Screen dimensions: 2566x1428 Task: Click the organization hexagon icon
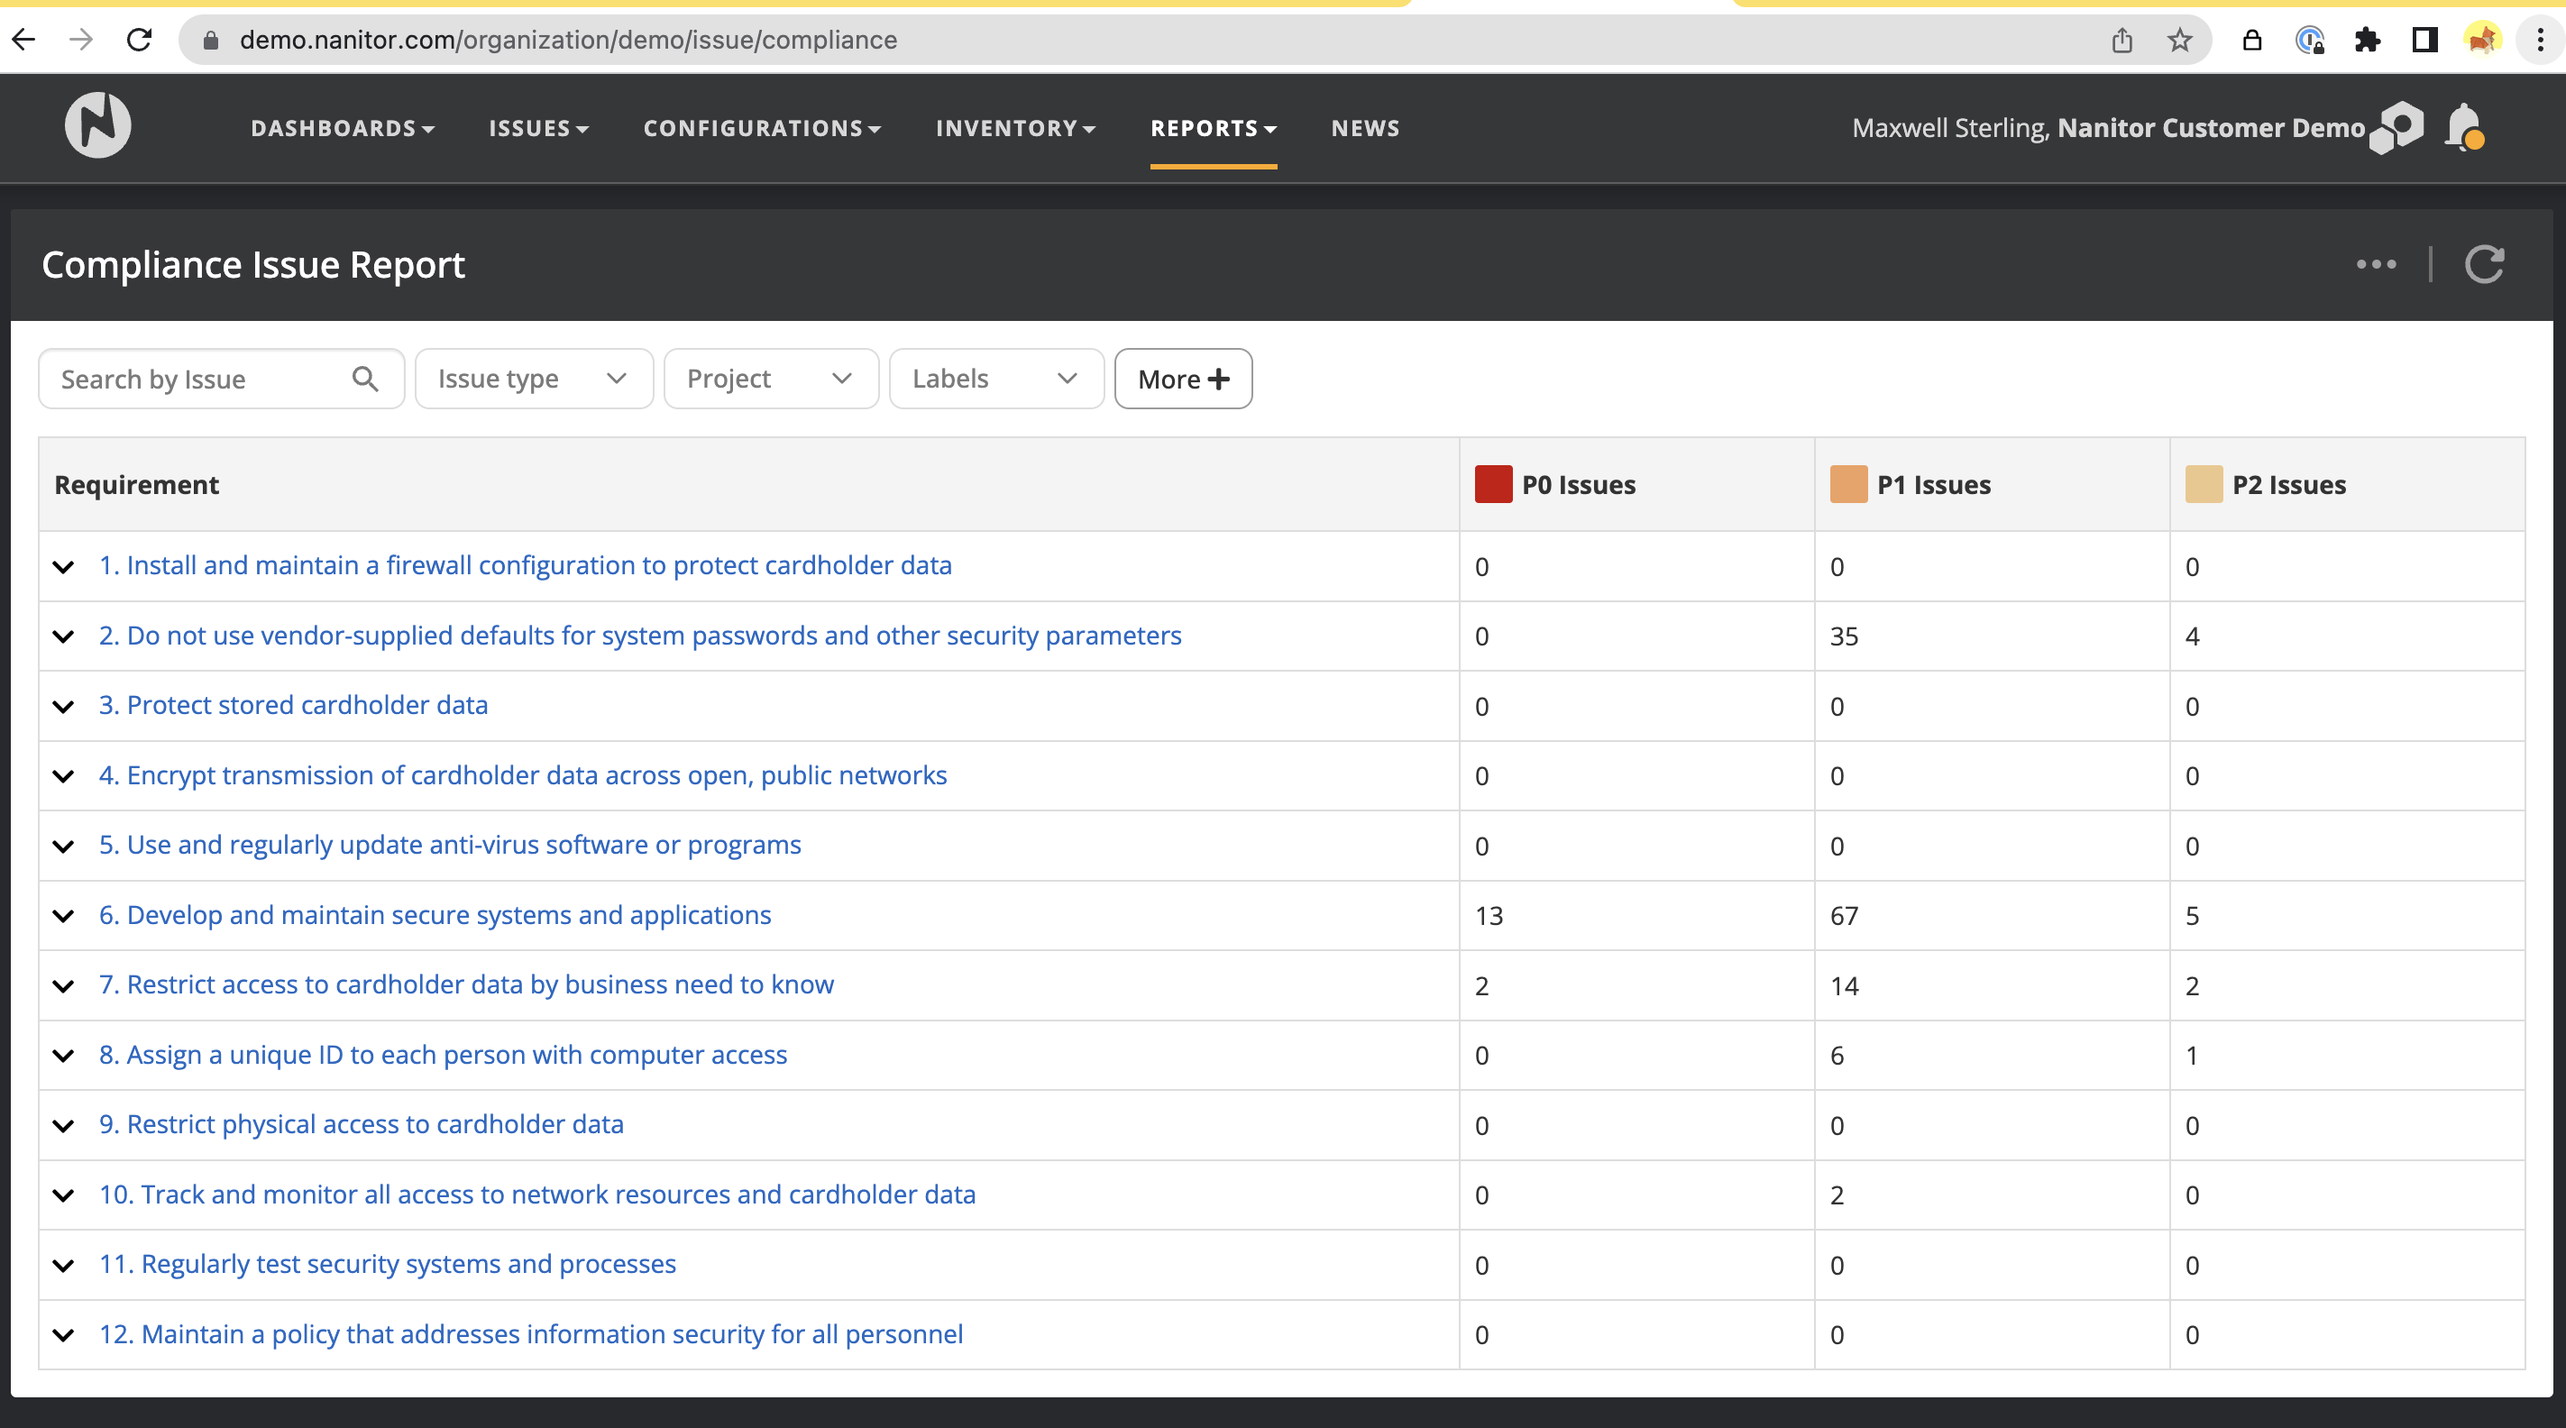(x=2396, y=127)
